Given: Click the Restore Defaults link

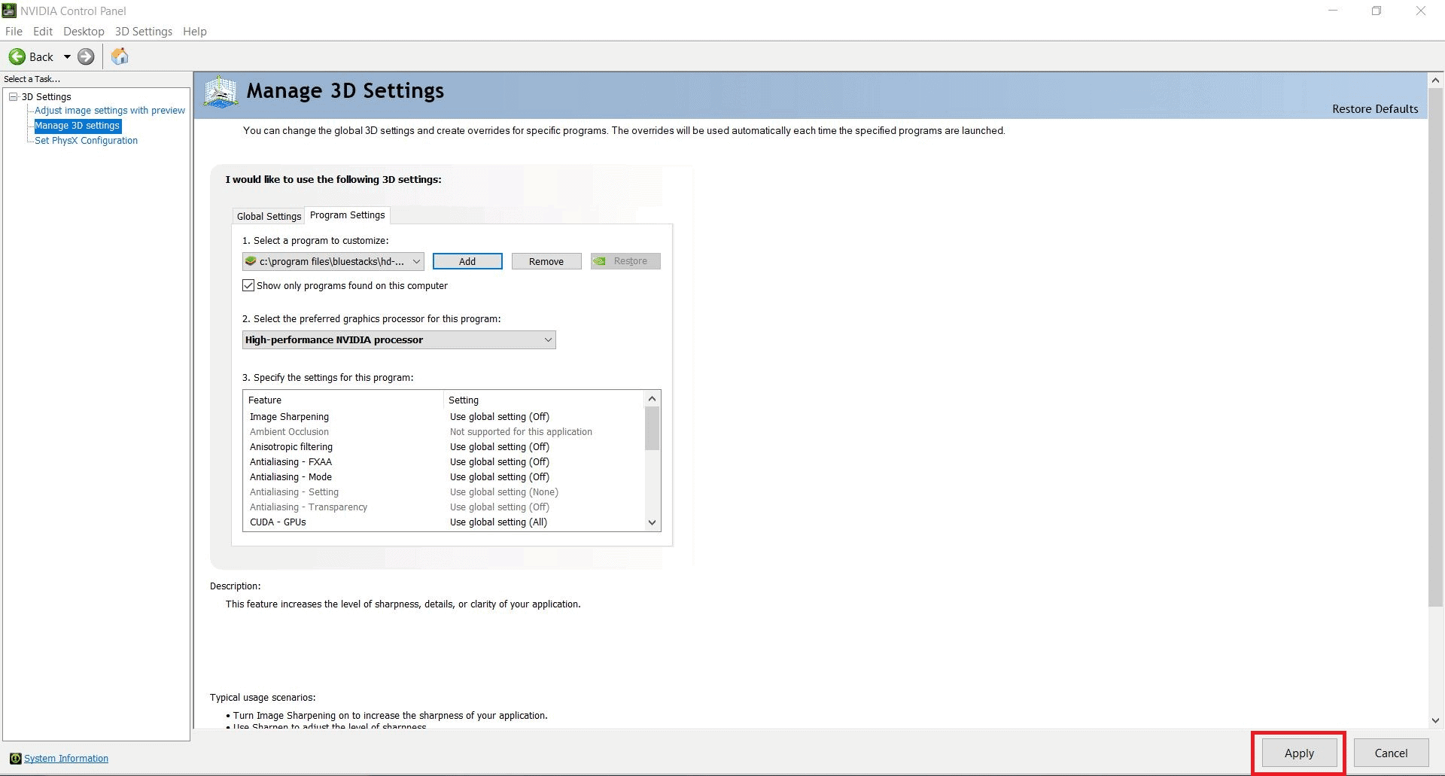Looking at the screenshot, I should coord(1375,109).
